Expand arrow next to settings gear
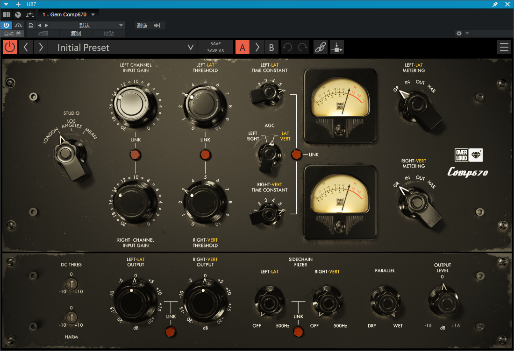This screenshot has height=351, width=514. tap(467, 33)
